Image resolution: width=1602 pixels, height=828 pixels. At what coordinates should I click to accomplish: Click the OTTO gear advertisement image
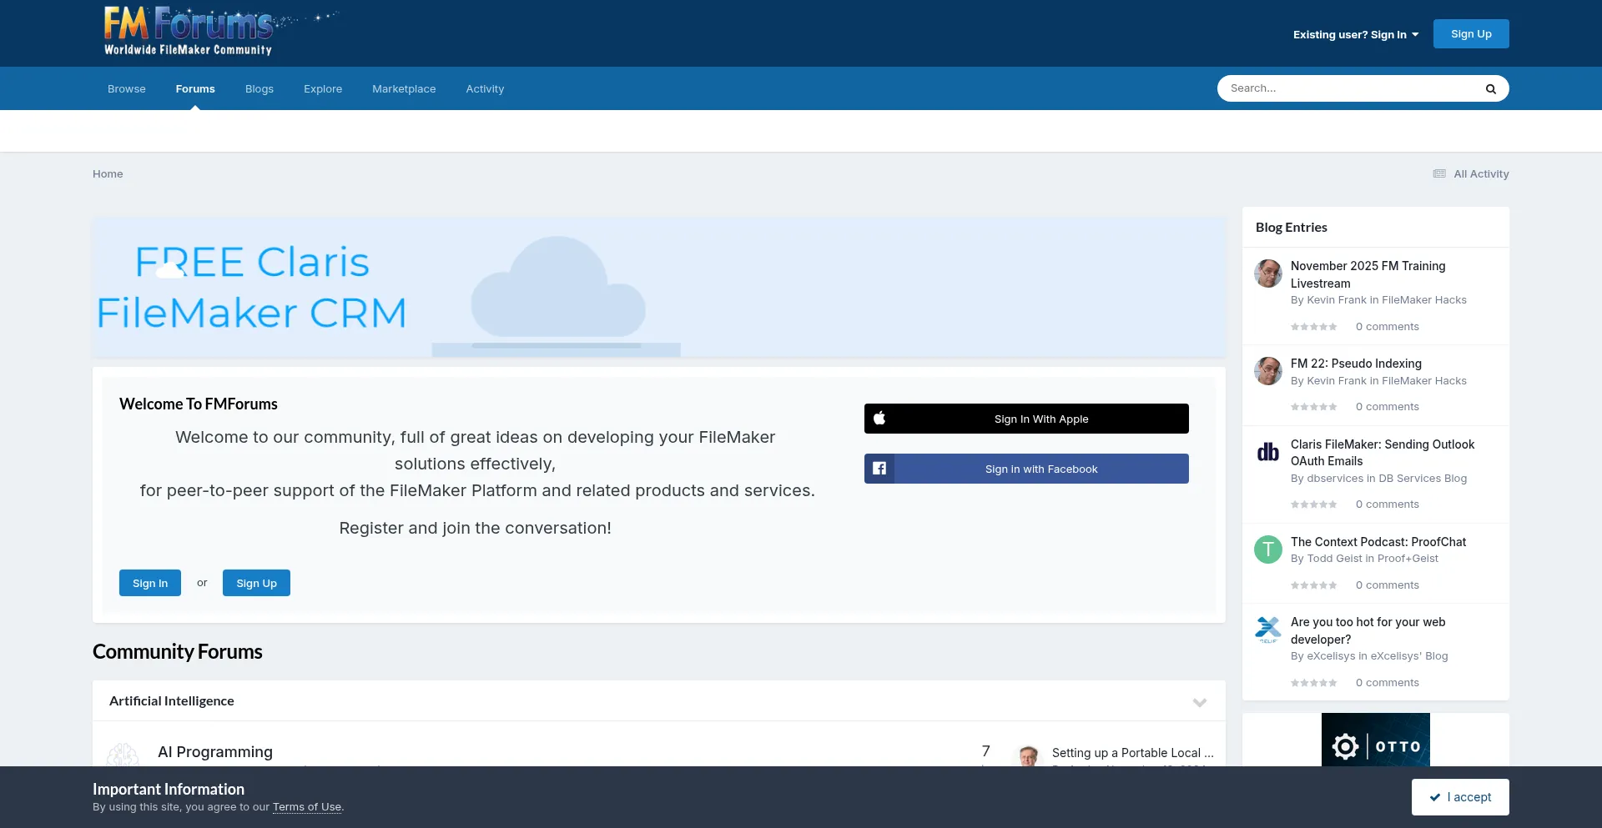pos(1375,740)
